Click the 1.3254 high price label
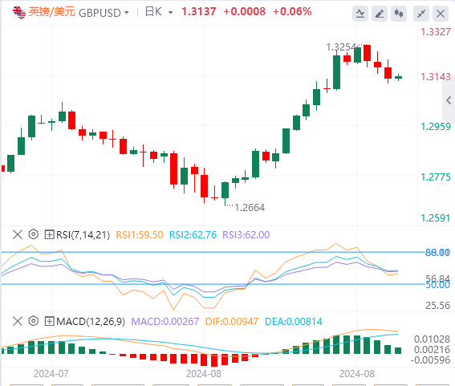Image resolution: width=455 pixels, height=386 pixels. [341, 47]
